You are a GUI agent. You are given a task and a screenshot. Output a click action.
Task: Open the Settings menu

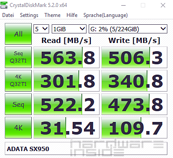(29, 15)
